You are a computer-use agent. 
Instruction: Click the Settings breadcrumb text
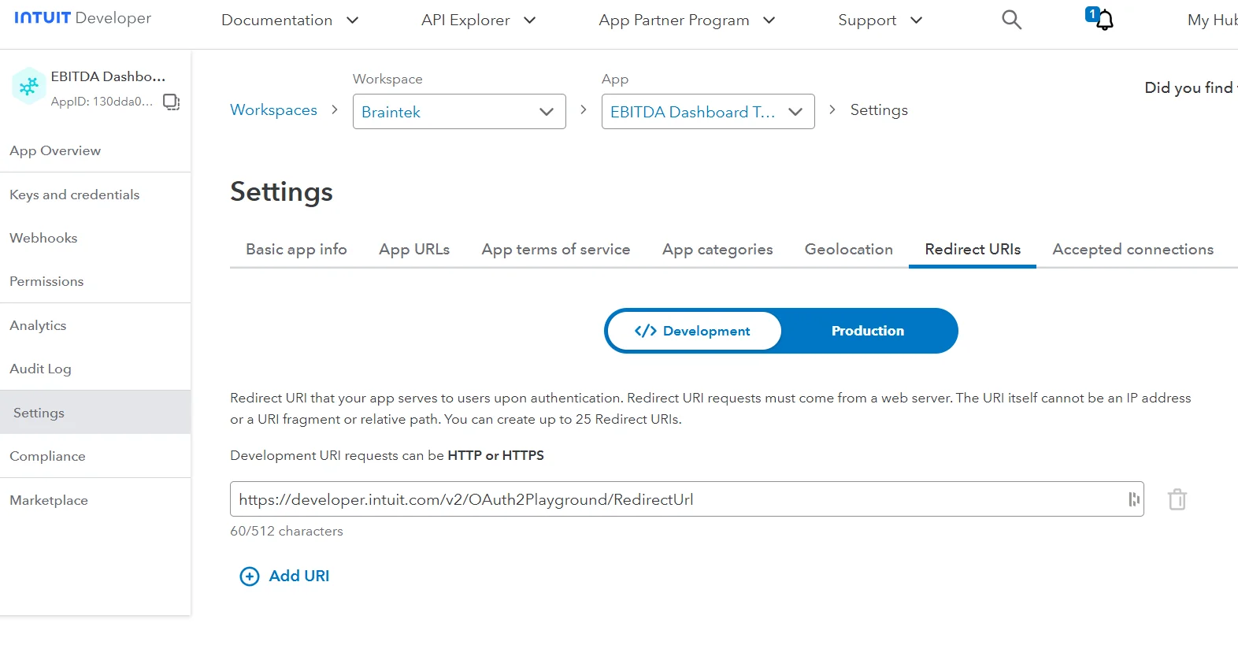[879, 110]
